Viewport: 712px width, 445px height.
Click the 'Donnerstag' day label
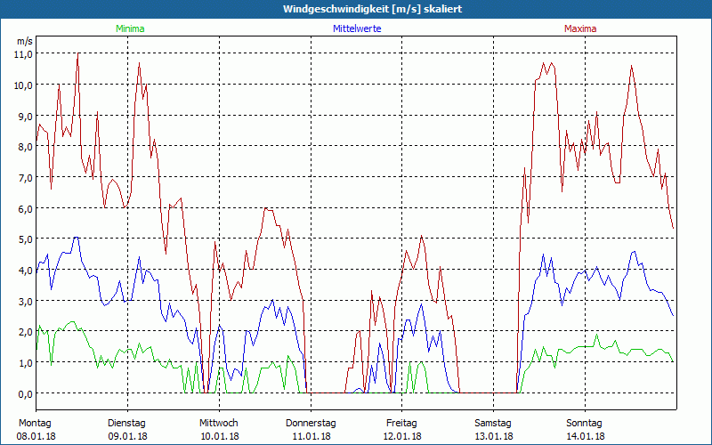[311, 424]
